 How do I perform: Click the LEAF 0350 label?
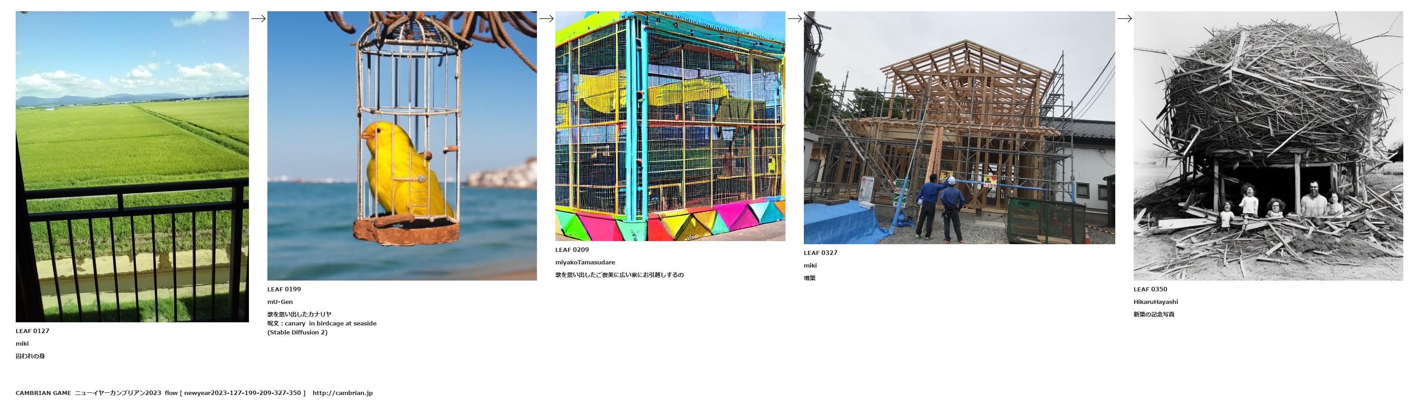(1150, 289)
